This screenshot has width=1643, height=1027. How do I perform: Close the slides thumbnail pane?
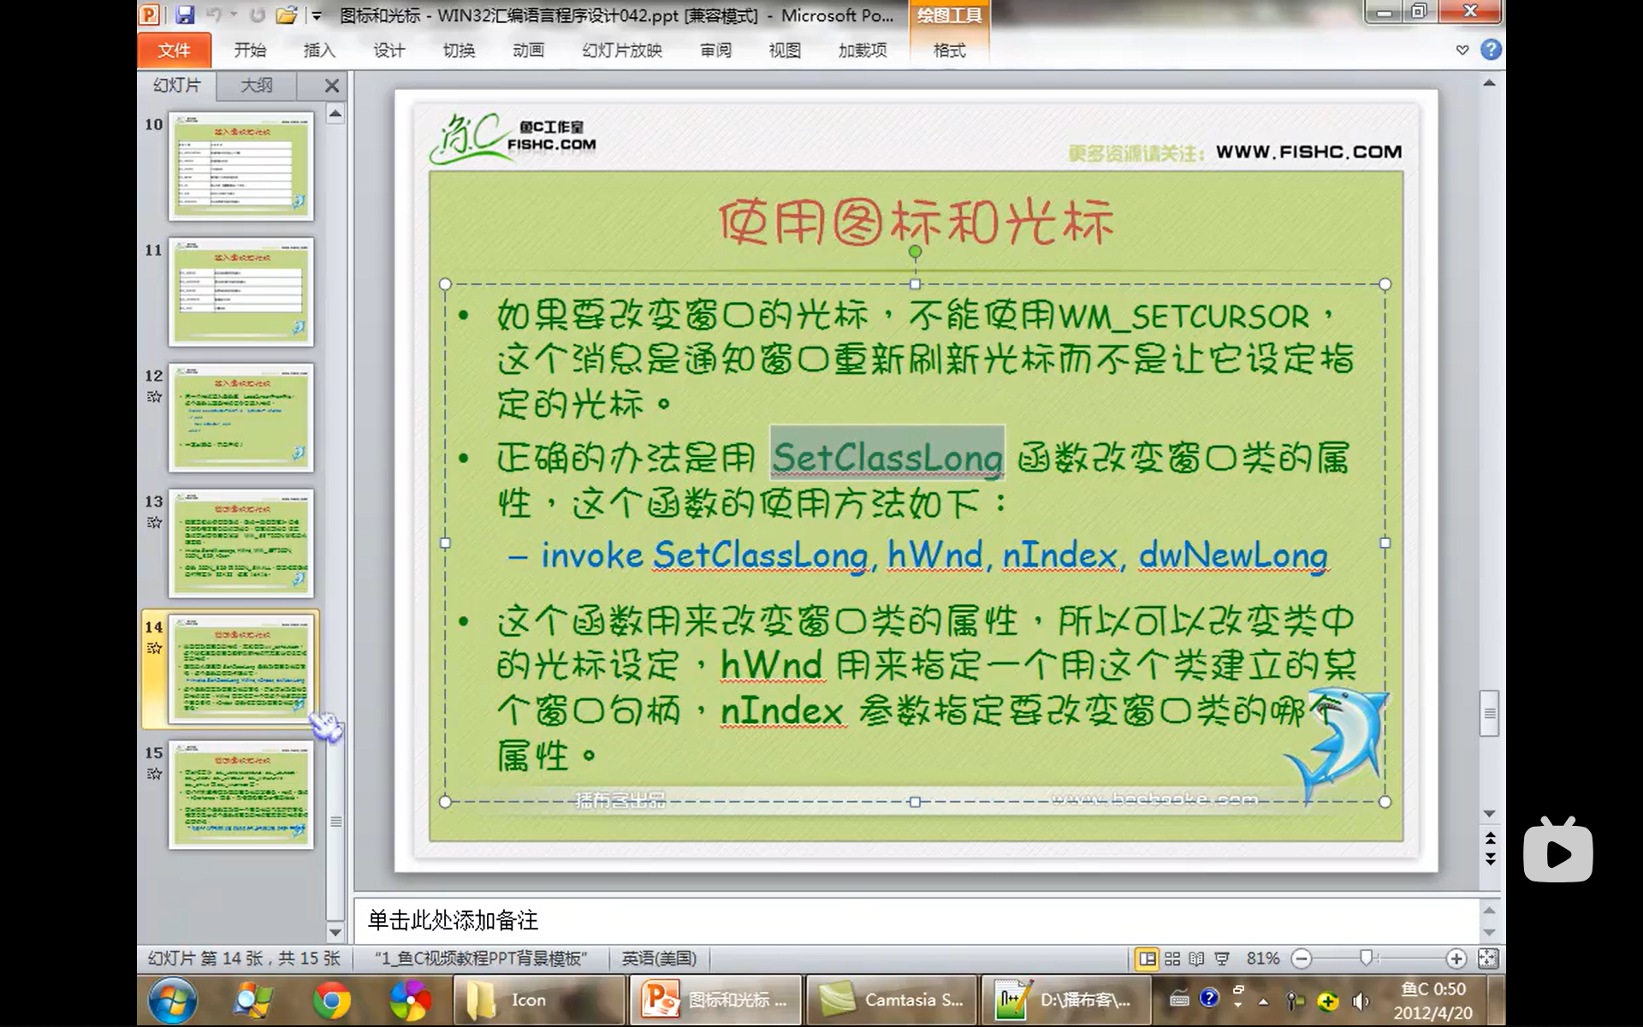tap(332, 86)
